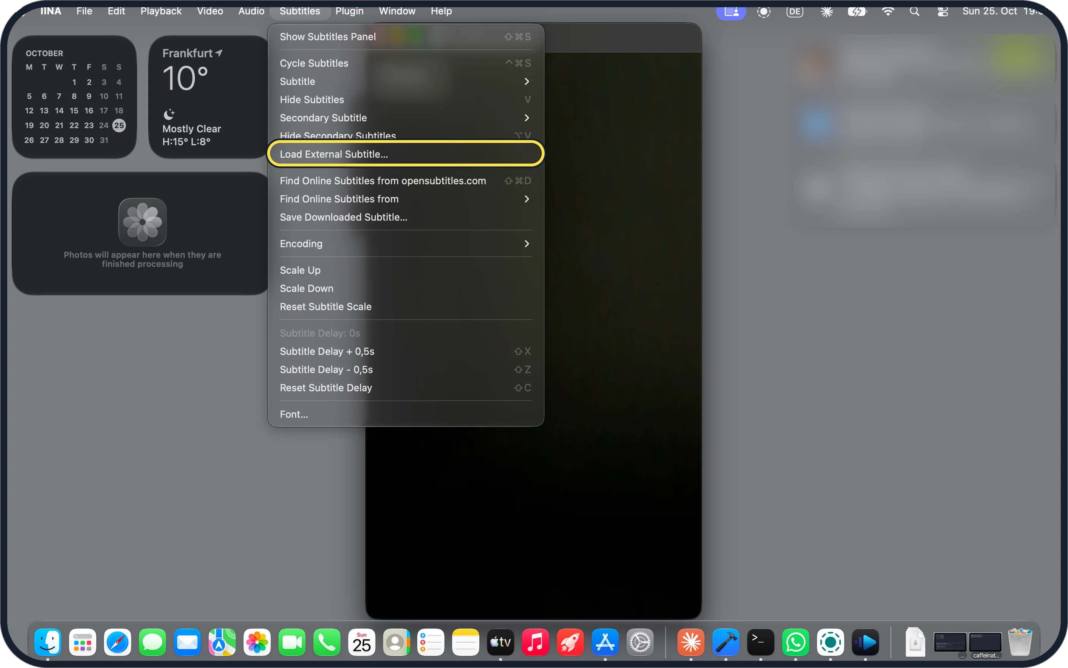Open Calendar icon showing 25
The height and width of the screenshot is (668, 1068).
(362, 642)
